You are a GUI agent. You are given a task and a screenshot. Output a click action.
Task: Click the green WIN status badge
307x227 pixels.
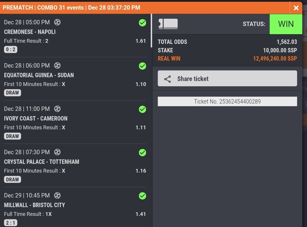point(286,24)
